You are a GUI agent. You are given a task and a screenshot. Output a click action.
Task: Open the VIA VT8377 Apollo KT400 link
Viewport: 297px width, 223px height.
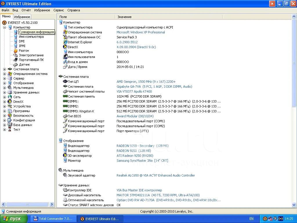[134, 91]
